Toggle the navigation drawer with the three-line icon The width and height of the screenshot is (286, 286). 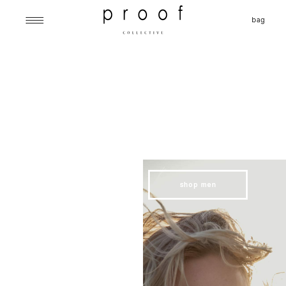(34, 20)
